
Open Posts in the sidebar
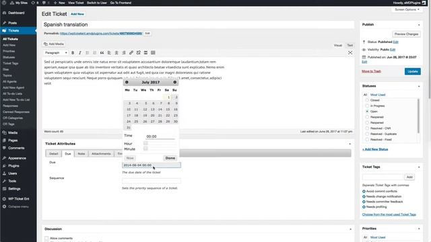point(12,23)
